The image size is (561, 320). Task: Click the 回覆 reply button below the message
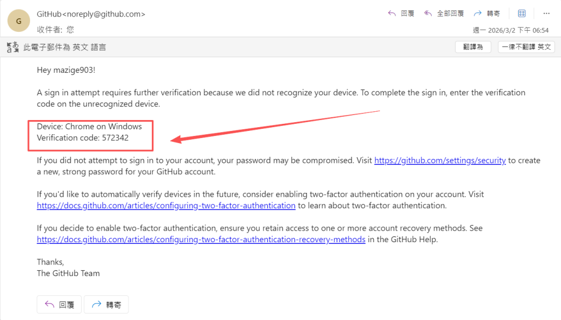pos(59,305)
